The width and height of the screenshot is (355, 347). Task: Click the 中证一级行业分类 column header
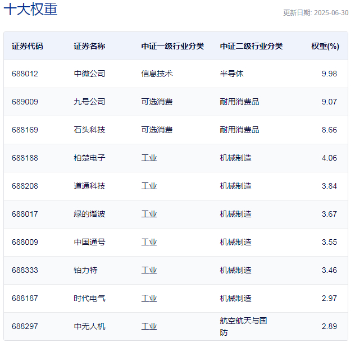172,46
